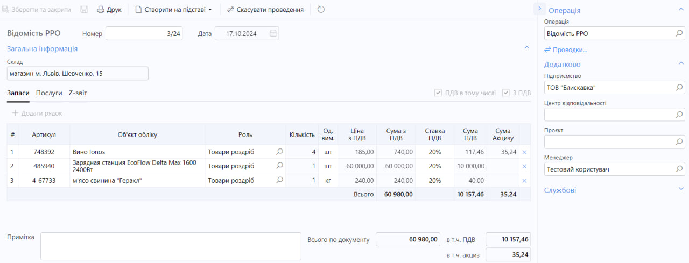
Task: Click the search icon in Менеджер field
Action: click(x=679, y=169)
